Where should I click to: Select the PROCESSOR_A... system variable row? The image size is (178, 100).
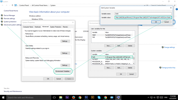click(112, 61)
